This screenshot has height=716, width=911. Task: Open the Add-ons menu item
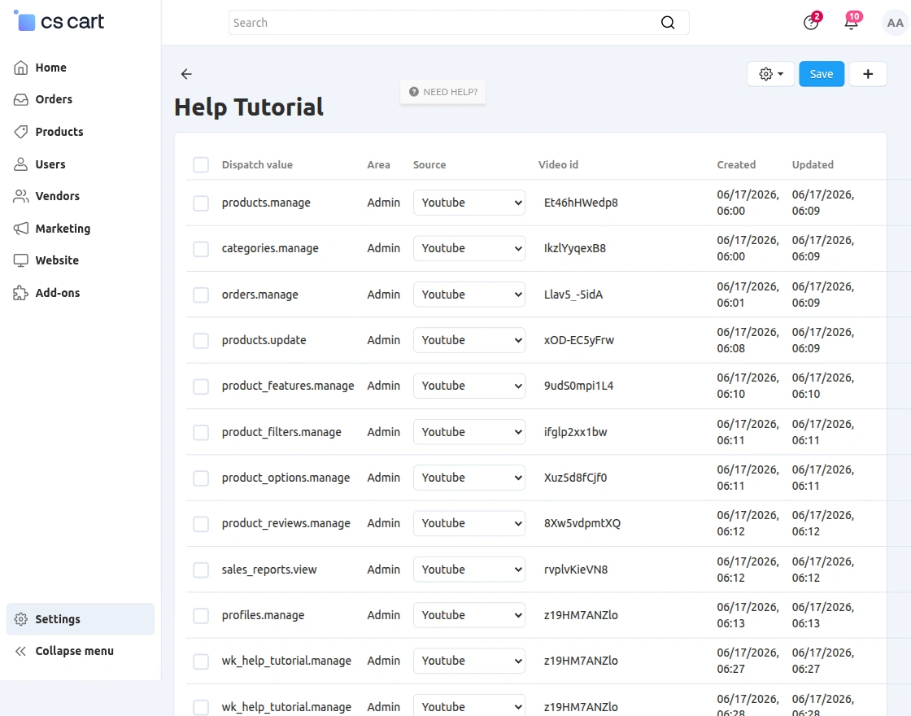click(x=58, y=293)
